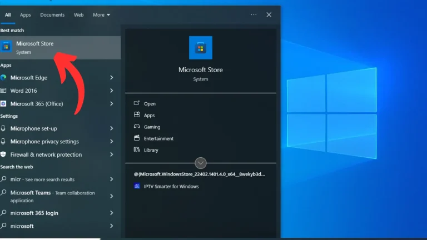Screen dimensions: 427x240
Task: Click the Entertainment clapperboard icon
Action: click(137, 138)
